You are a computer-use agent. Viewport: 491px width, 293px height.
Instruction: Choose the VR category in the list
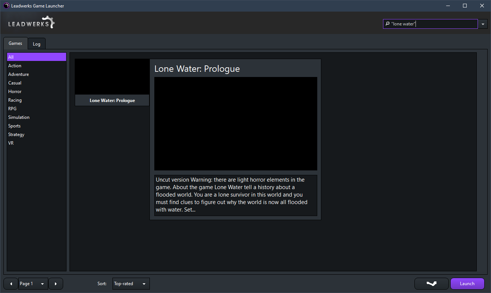11,143
